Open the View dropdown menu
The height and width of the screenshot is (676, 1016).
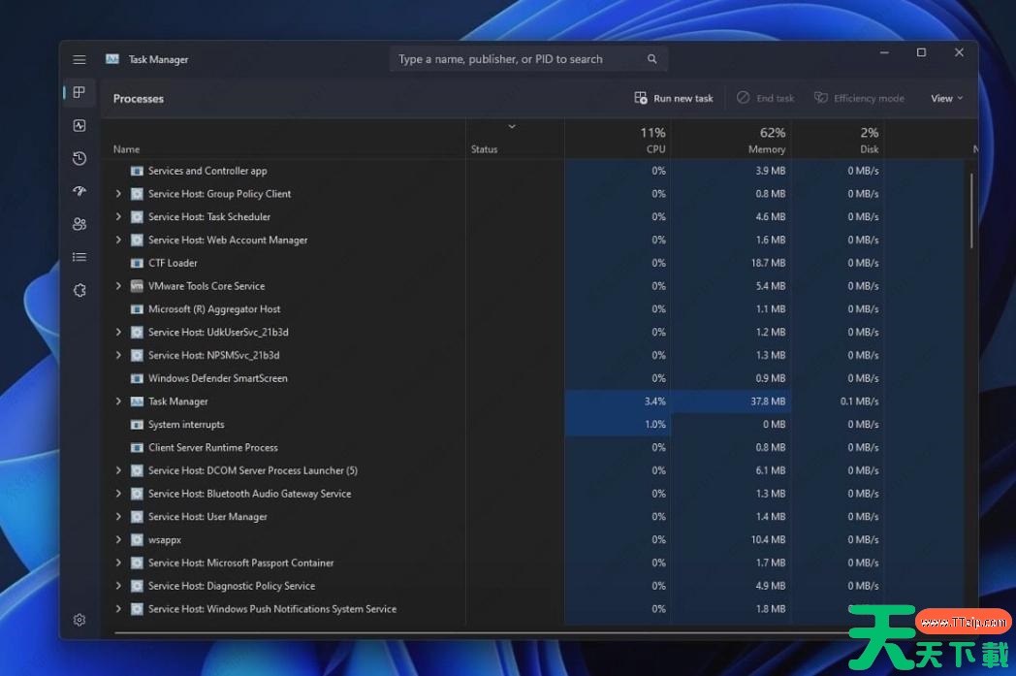(x=946, y=99)
